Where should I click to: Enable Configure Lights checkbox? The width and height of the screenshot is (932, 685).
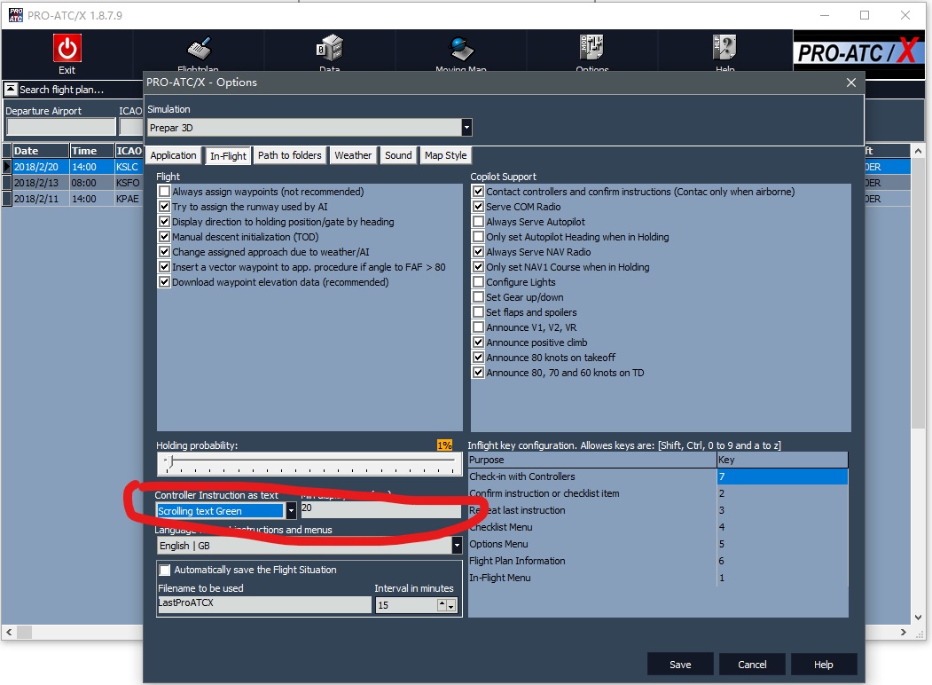click(479, 282)
